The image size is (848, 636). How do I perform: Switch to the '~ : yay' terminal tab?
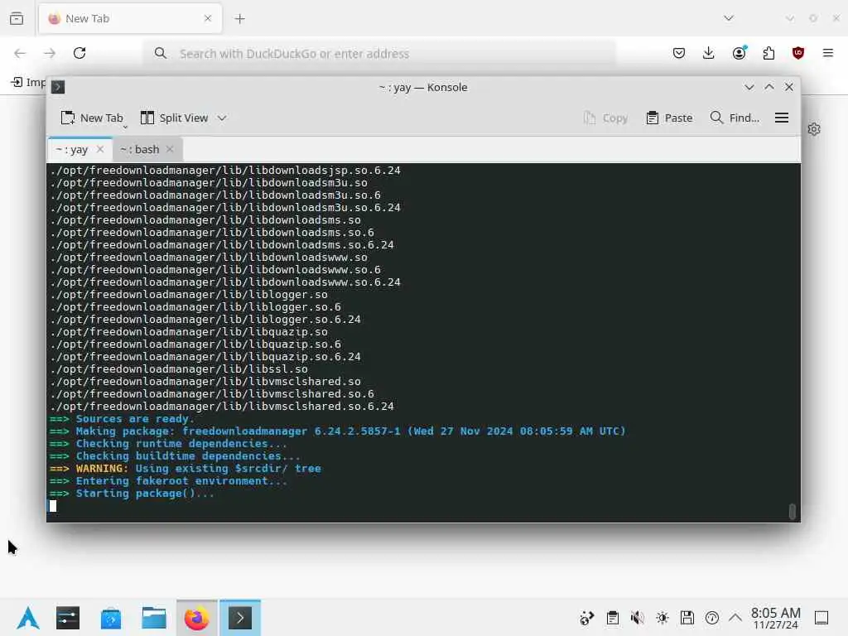72,150
